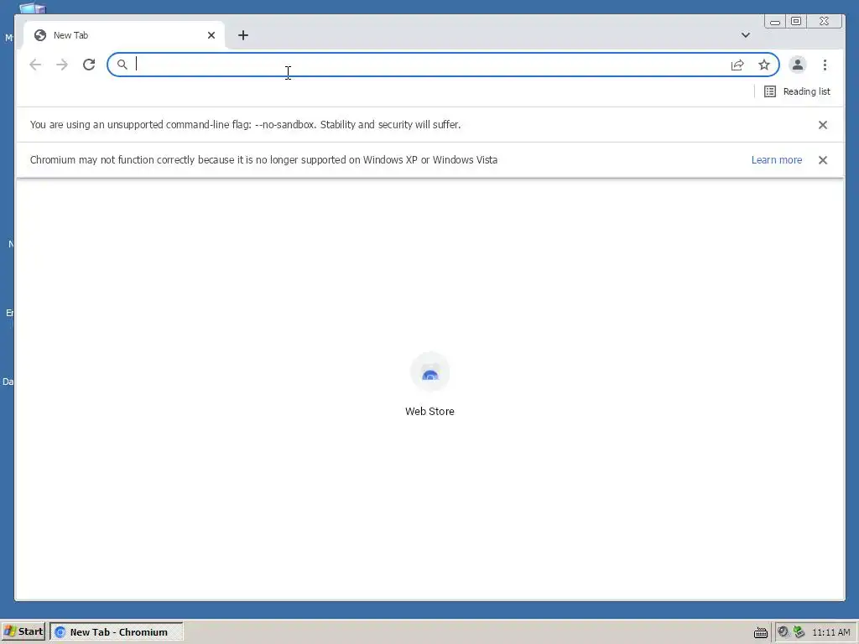The width and height of the screenshot is (859, 644).
Task: Click the Chromium unsupported Windows message text
Action: pyautogui.click(x=263, y=160)
